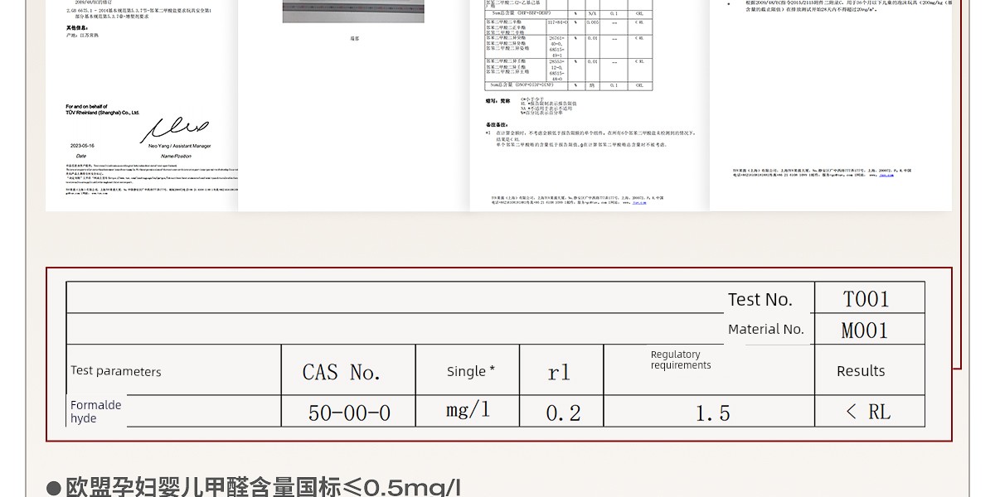Click the Test No. label

coord(760,300)
